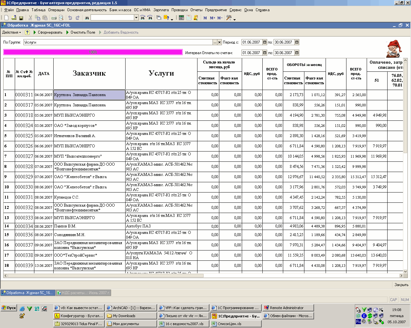Open the Файл menu

pos(9,10)
